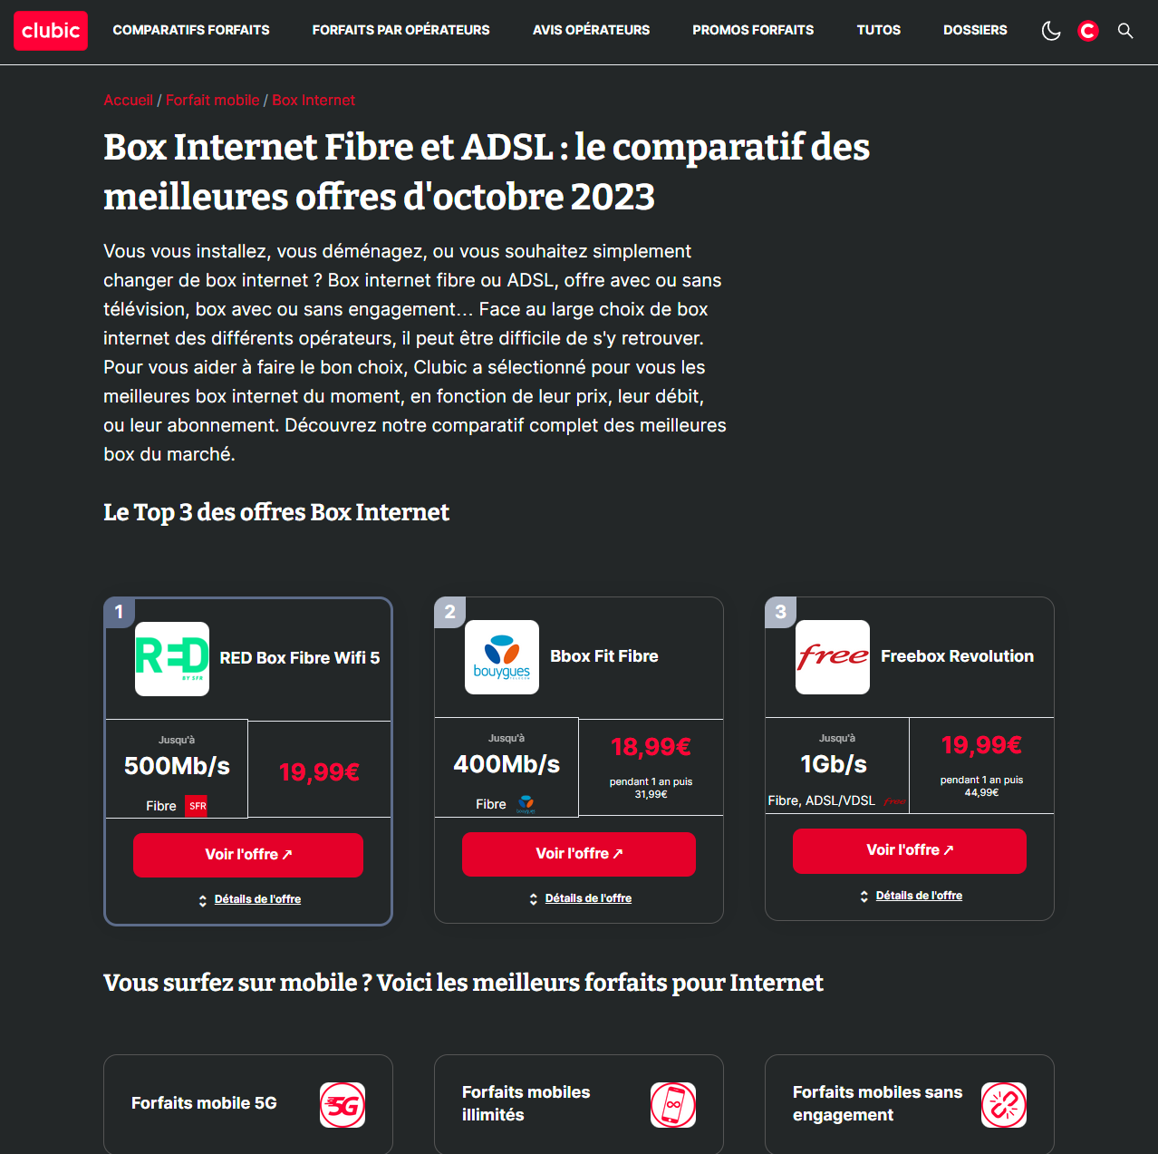Open the Clubic red C icon
Viewport: 1158px width, 1154px height.
click(x=1088, y=31)
